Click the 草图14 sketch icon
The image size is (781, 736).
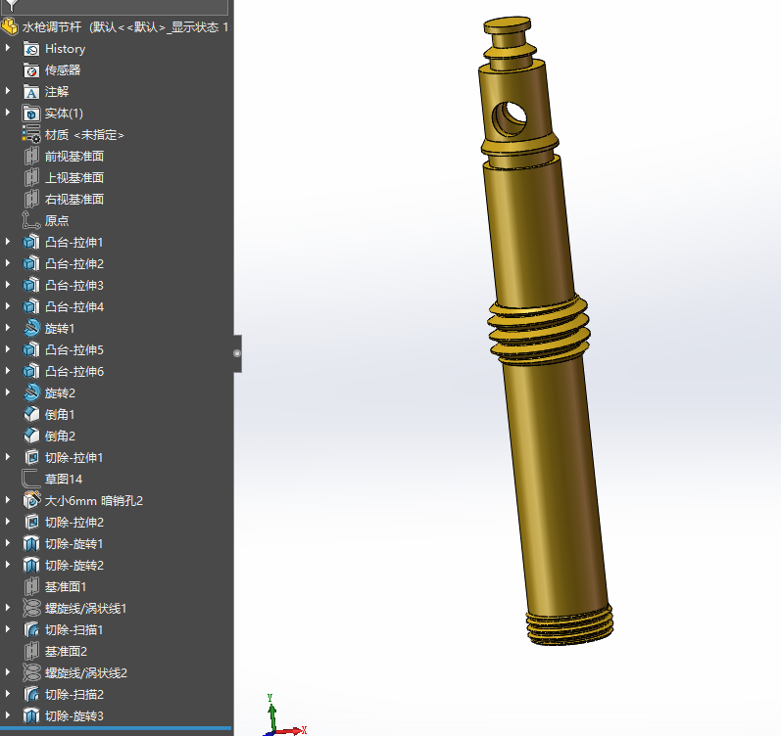[31, 479]
